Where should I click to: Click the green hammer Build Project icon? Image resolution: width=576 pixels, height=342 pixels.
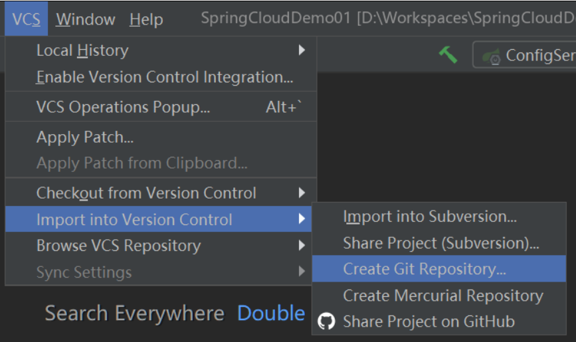pyautogui.click(x=448, y=55)
